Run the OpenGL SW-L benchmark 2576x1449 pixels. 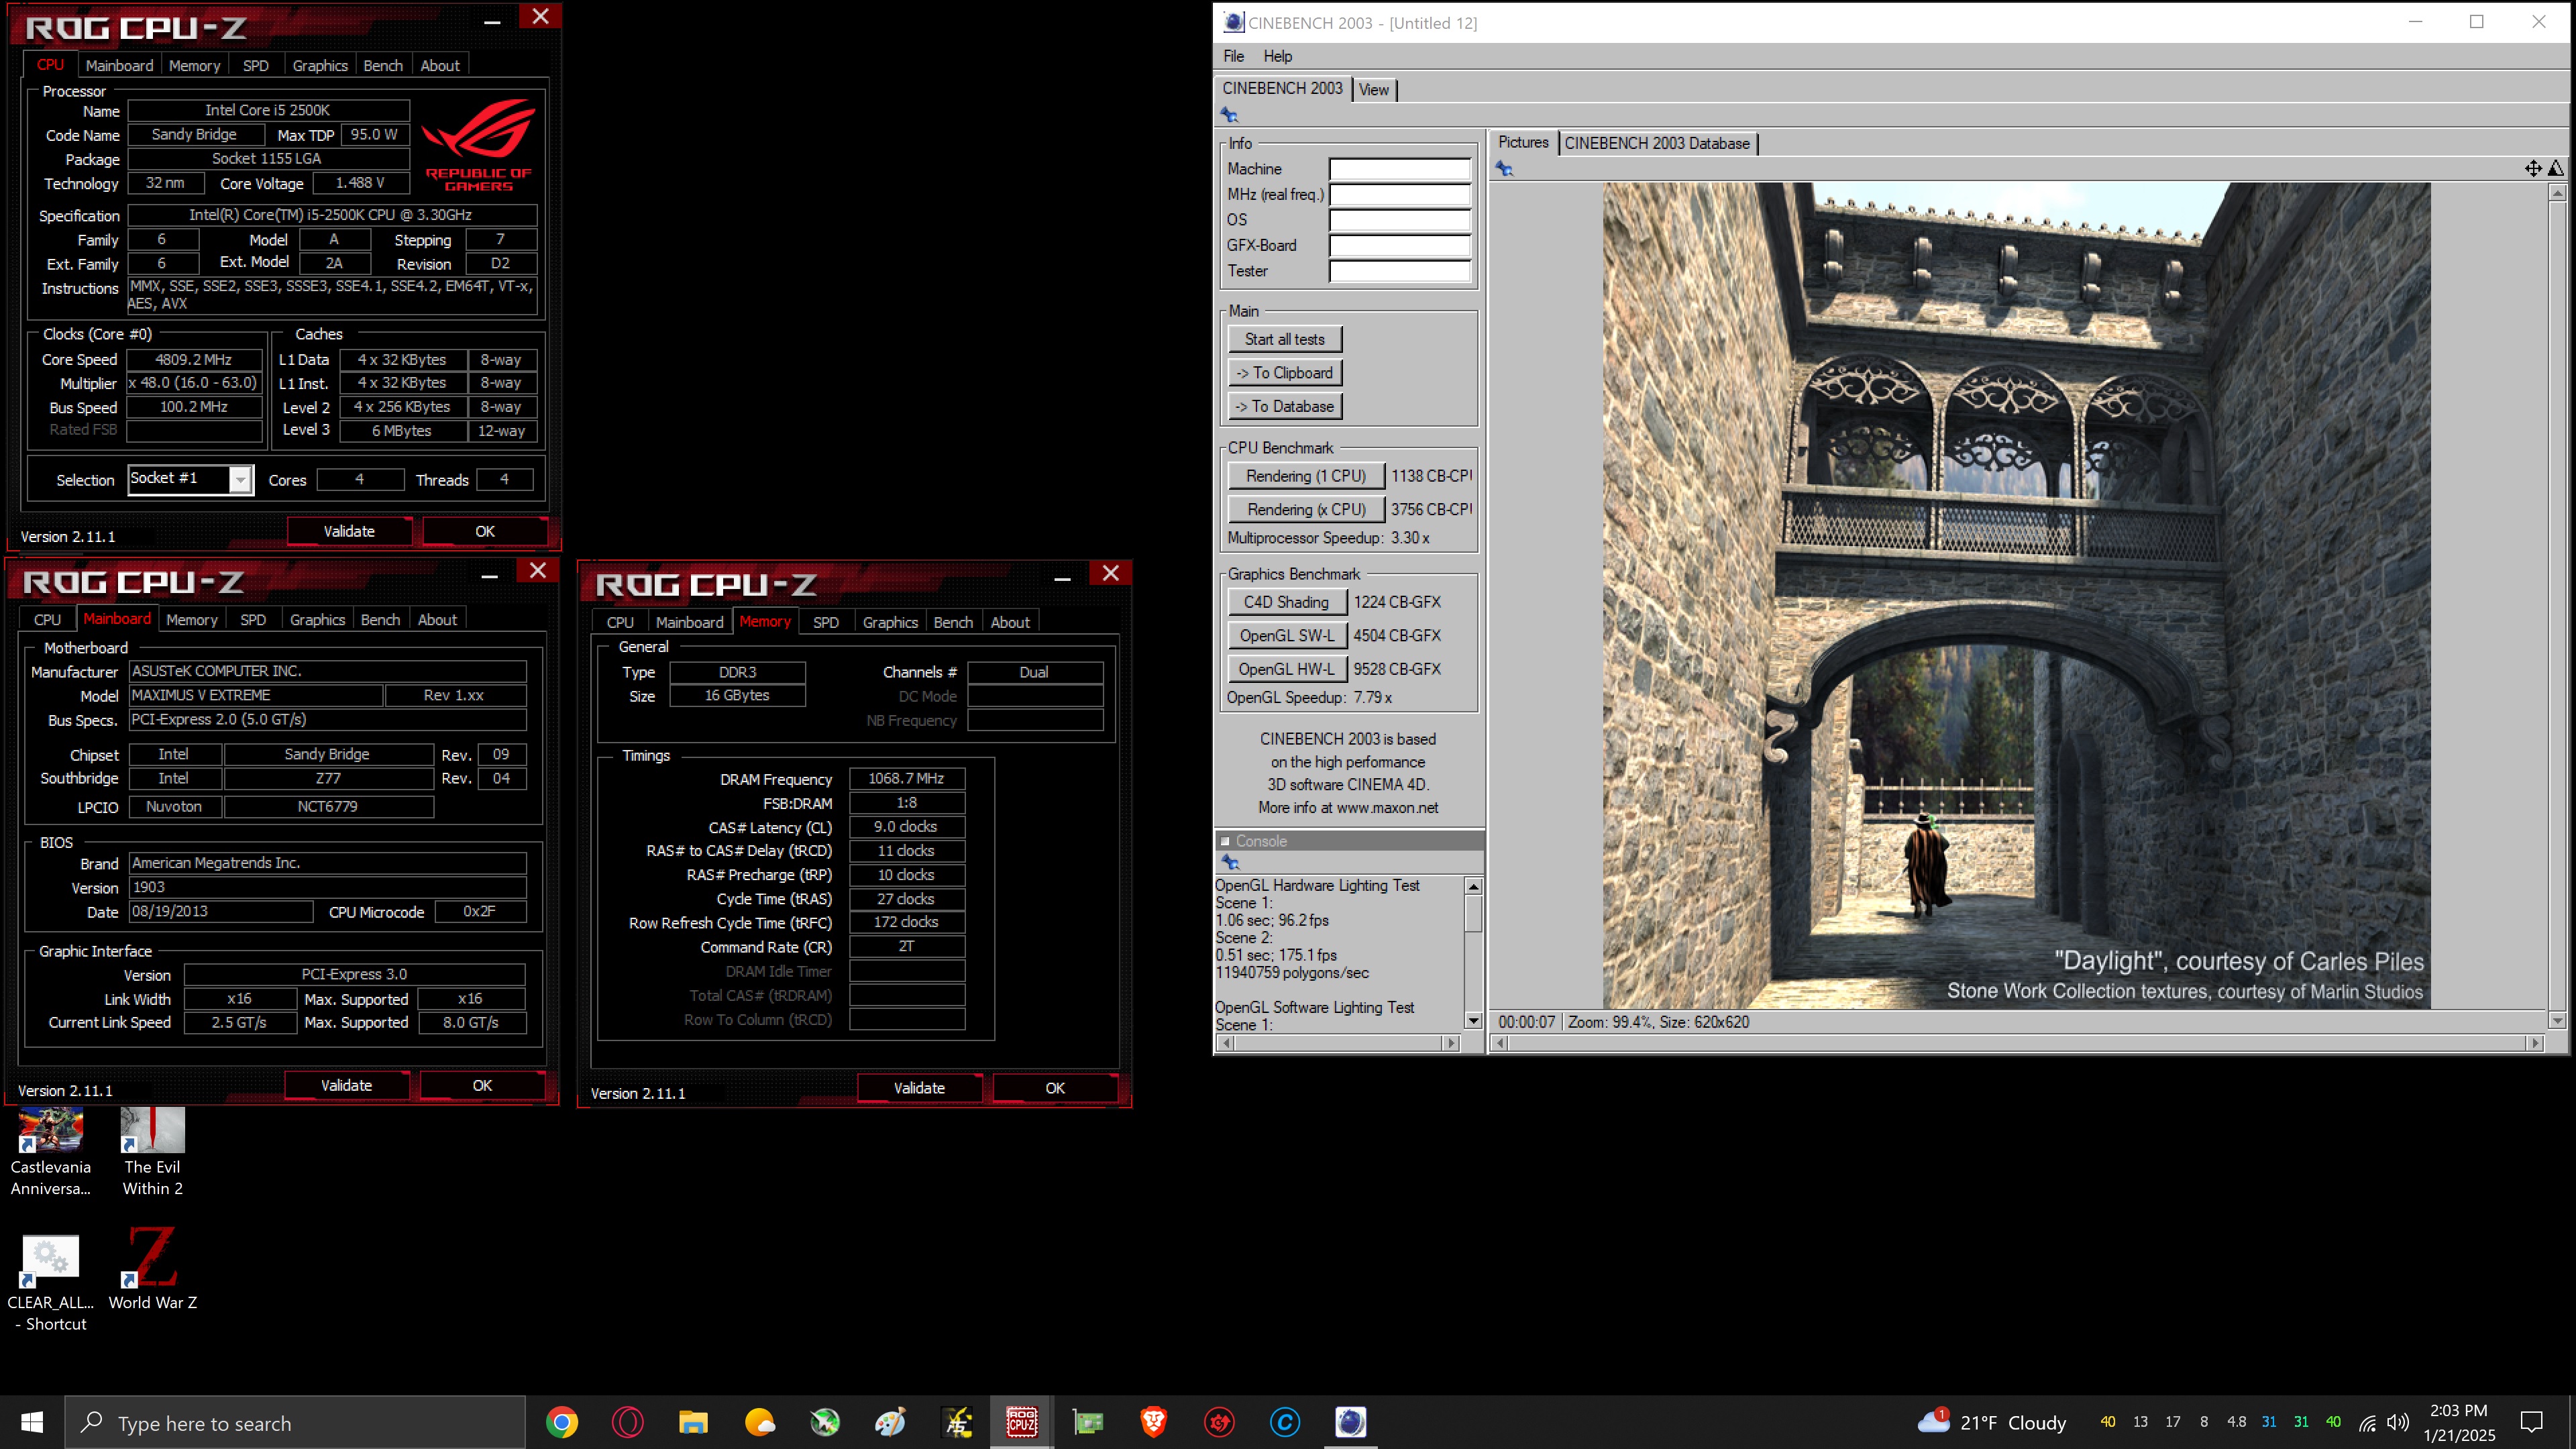1286,635
